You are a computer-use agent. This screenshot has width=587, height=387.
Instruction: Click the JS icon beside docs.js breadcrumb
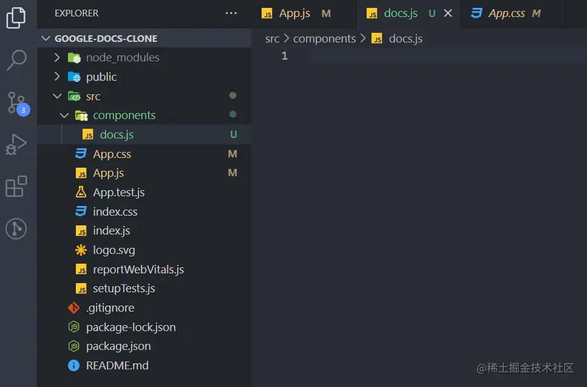[x=376, y=38]
